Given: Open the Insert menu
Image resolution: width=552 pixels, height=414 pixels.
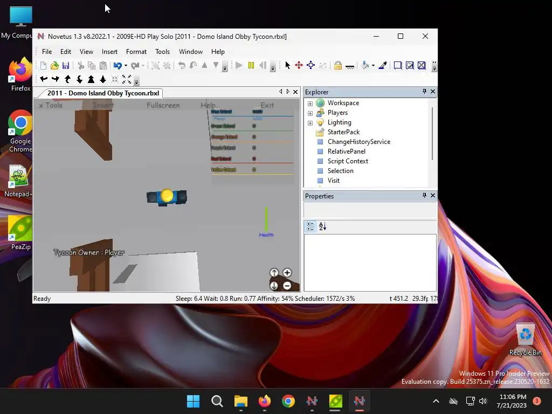Looking at the screenshot, I should pyautogui.click(x=109, y=52).
